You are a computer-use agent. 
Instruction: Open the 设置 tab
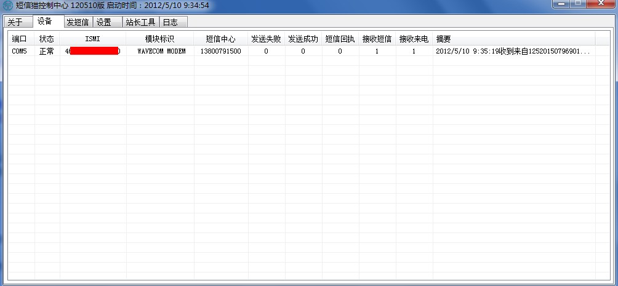(x=108, y=22)
